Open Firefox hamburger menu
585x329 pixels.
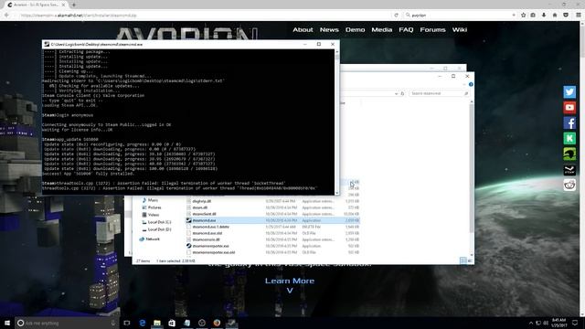[579, 15]
